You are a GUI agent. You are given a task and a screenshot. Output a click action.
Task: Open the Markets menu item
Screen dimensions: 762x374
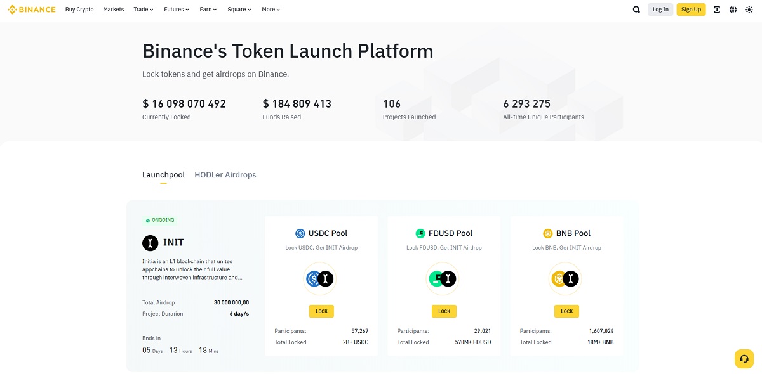click(114, 10)
